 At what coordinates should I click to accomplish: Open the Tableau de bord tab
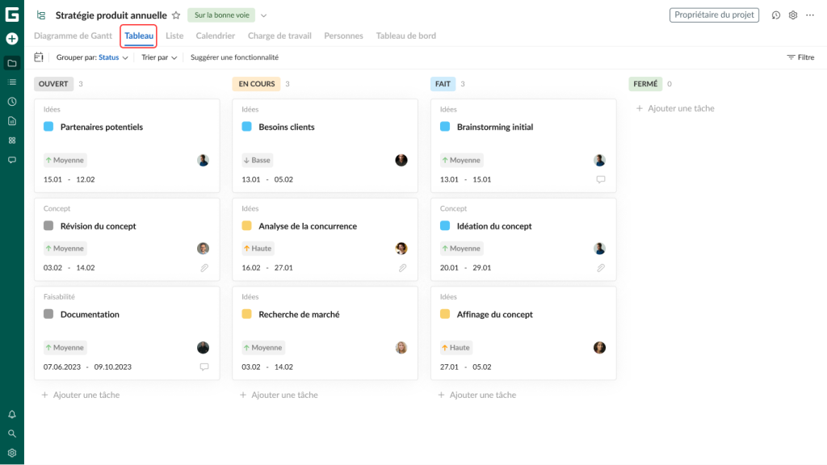pos(405,36)
